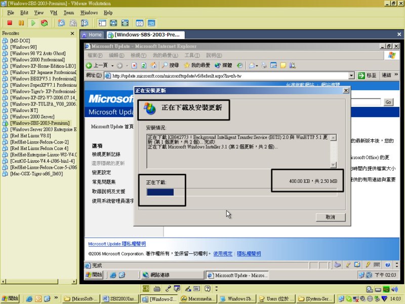Click the VMware Summary View icon
Image resolution: width=405 pixels, height=304 pixels.
point(140,23)
